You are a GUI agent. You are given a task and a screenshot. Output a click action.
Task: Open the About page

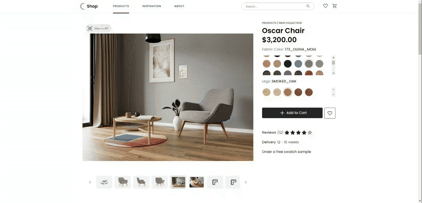click(x=179, y=6)
